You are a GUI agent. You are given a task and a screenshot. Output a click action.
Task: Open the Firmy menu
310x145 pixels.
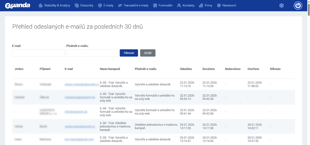[206, 6]
